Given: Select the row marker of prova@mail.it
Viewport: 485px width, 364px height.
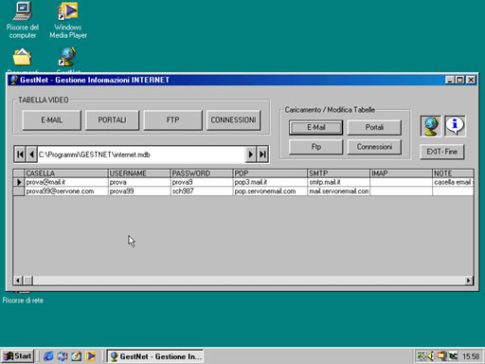Looking at the screenshot, I should (19, 182).
